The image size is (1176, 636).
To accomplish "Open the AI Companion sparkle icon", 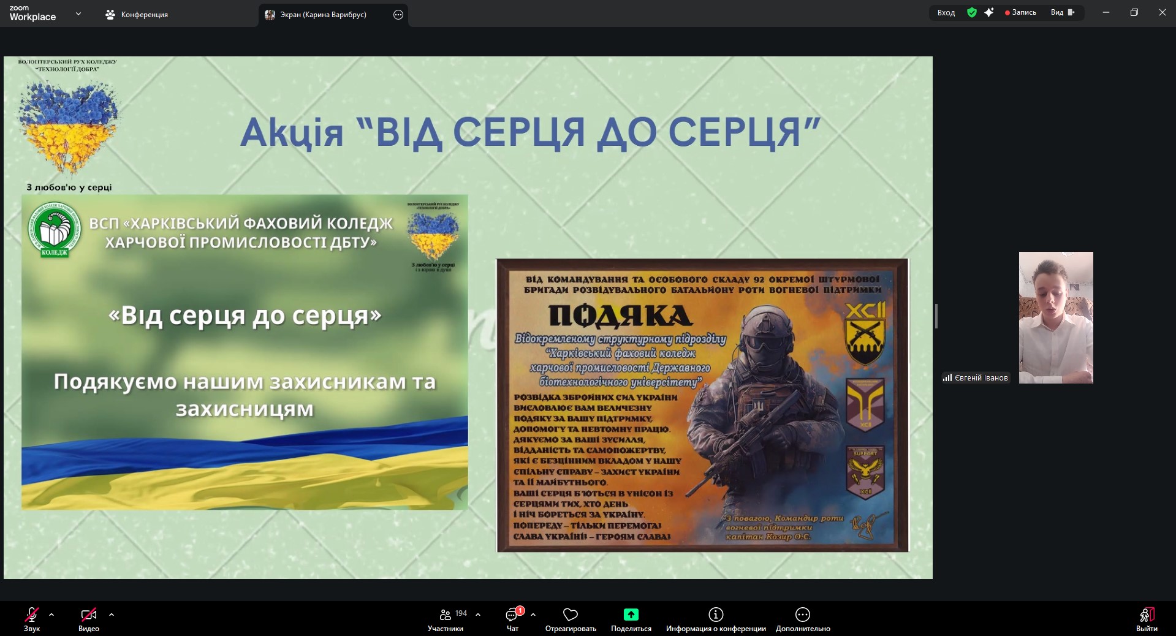I will (989, 12).
